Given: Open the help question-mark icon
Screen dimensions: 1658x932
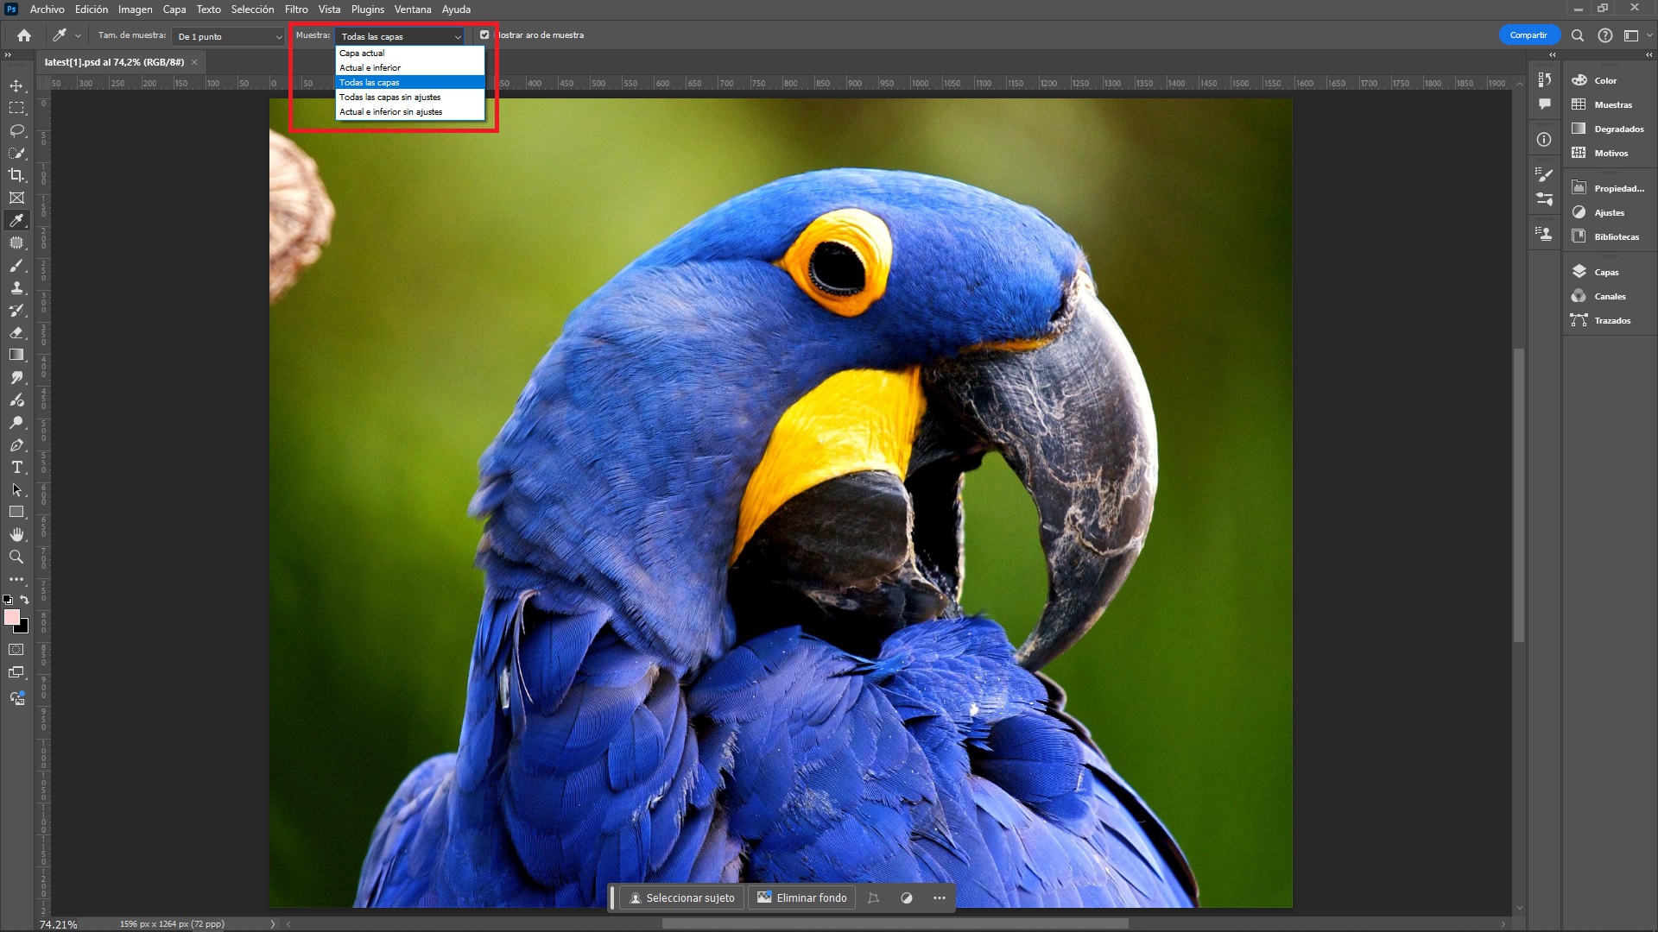Looking at the screenshot, I should click(x=1605, y=35).
